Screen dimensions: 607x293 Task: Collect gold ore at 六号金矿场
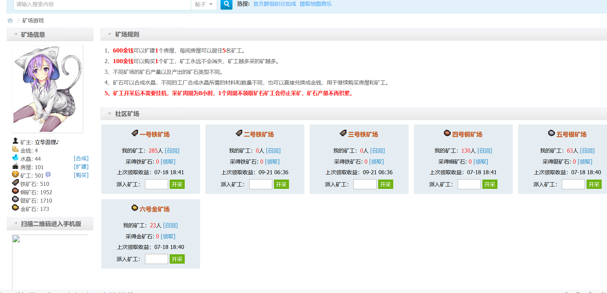click(168, 237)
